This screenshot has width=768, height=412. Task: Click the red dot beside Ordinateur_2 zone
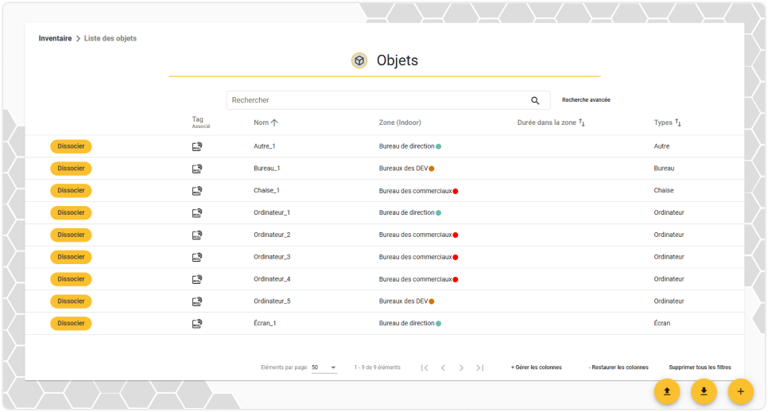click(x=456, y=235)
